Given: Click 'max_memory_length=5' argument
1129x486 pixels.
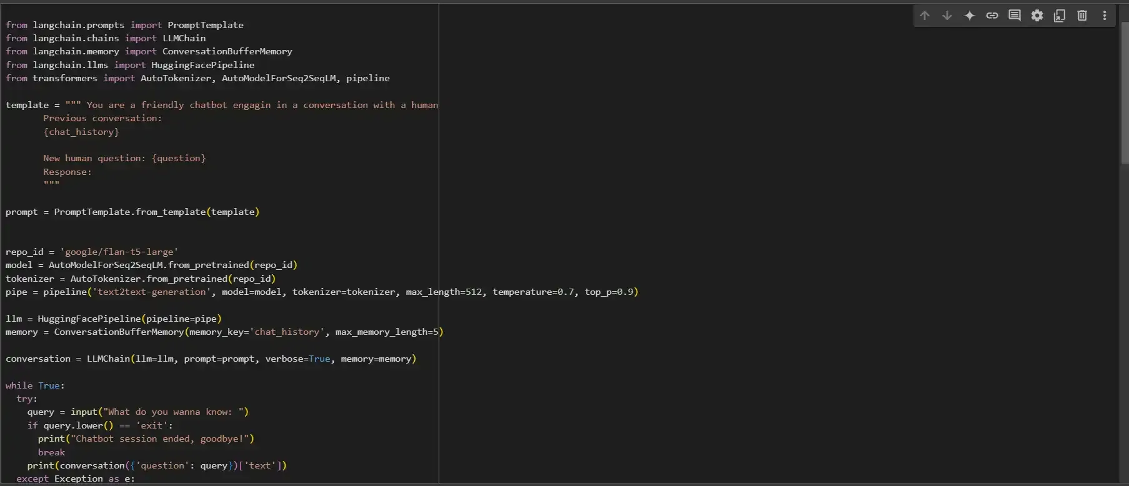Looking at the screenshot, I should [387, 332].
